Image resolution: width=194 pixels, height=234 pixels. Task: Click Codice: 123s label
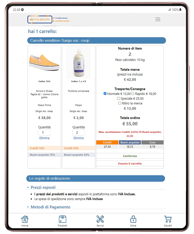[44, 81]
